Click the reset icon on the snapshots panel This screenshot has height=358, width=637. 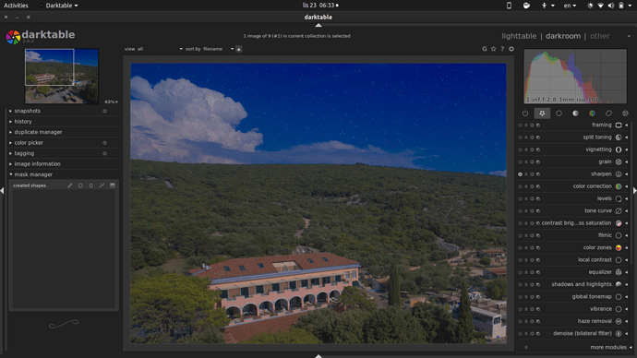click(x=105, y=111)
